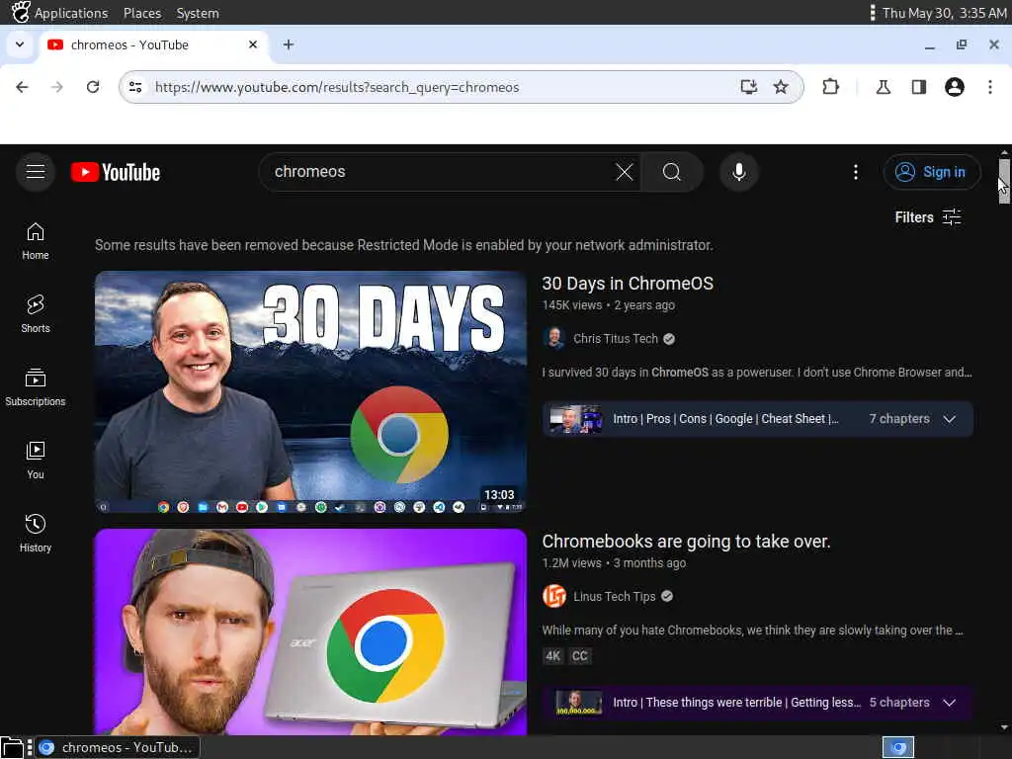Viewport: 1012px width, 759px height.
Task: Toggle the browser side panel
Action: [918, 87]
